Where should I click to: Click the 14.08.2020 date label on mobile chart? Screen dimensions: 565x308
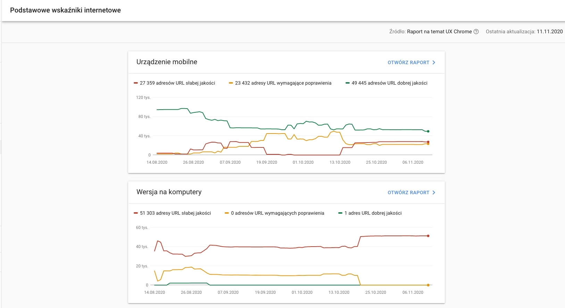157,162
